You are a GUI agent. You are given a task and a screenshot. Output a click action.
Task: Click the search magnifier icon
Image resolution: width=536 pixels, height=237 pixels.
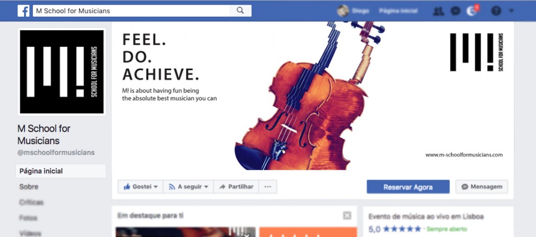[x=240, y=10]
